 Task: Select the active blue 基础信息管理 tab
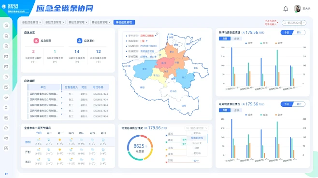coord(124,22)
